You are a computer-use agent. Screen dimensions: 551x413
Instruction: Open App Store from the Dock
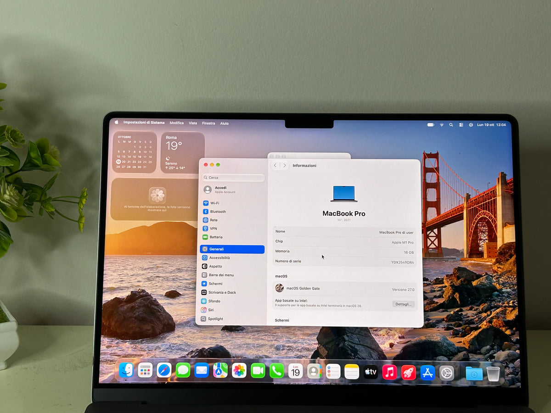pyautogui.click(x=427, y=373)
